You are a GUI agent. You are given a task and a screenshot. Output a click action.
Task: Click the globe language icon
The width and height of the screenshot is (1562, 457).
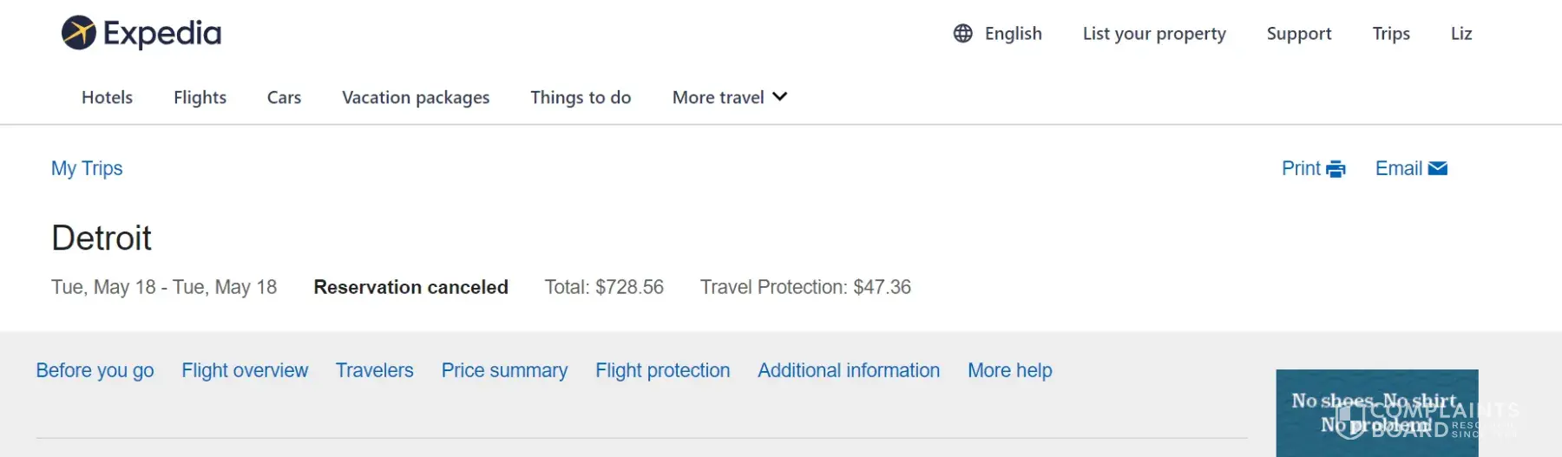[x=962, y=34]
